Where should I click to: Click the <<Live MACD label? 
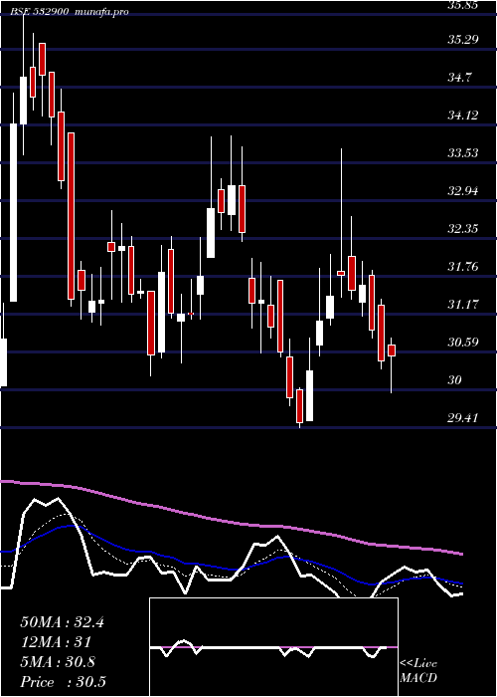click(418, 671)
